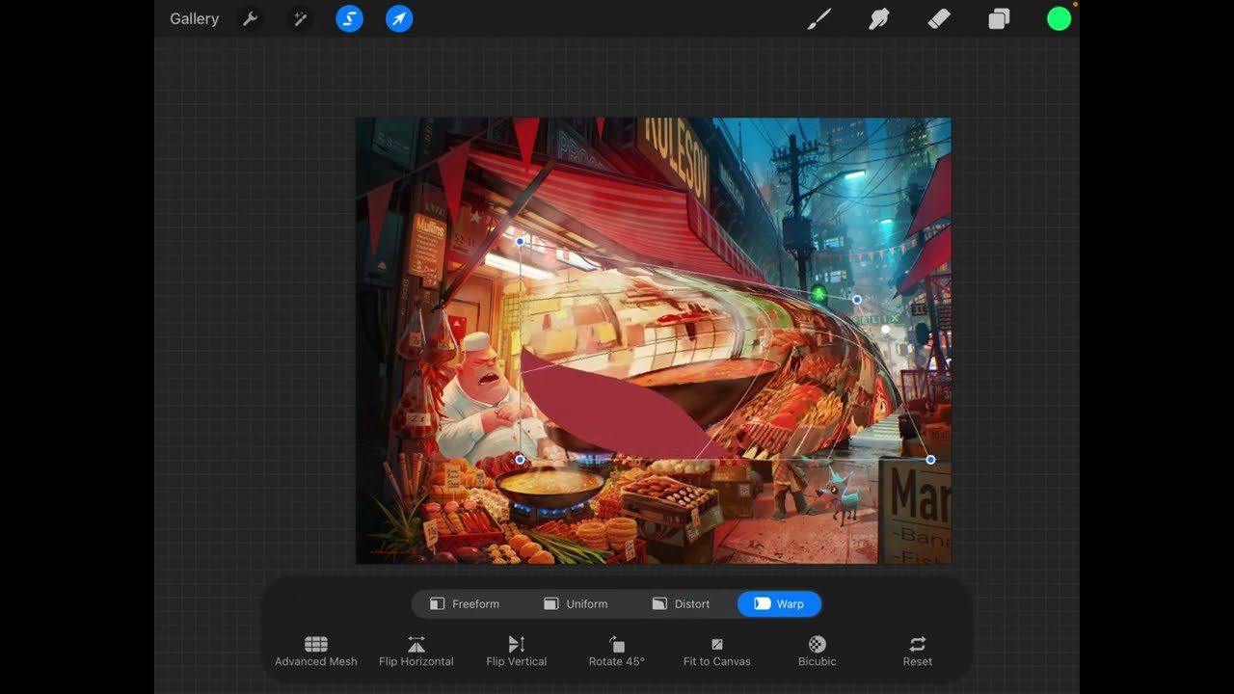Open the green color picker
Image resolution: width=1234 pixels, height=694 pixels.
click(x=1059, y=18)
